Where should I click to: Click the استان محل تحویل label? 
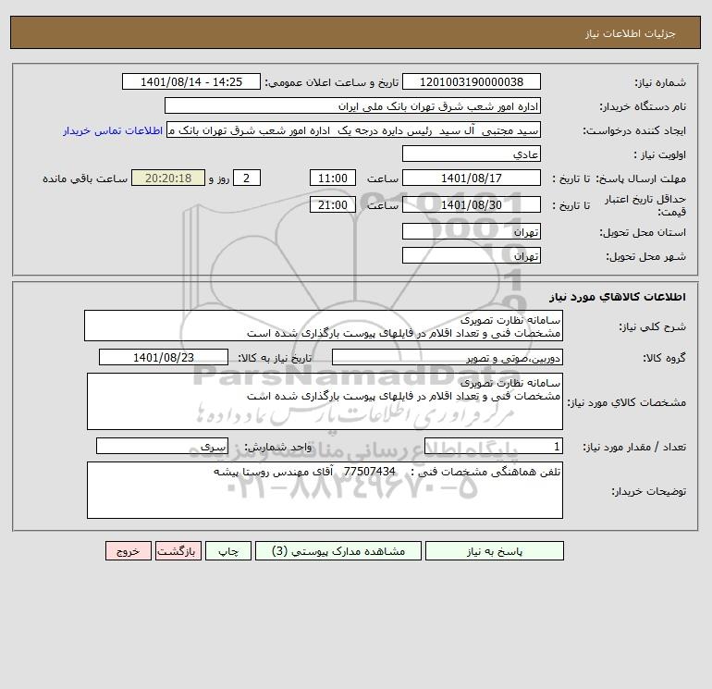tap(643, 232)
